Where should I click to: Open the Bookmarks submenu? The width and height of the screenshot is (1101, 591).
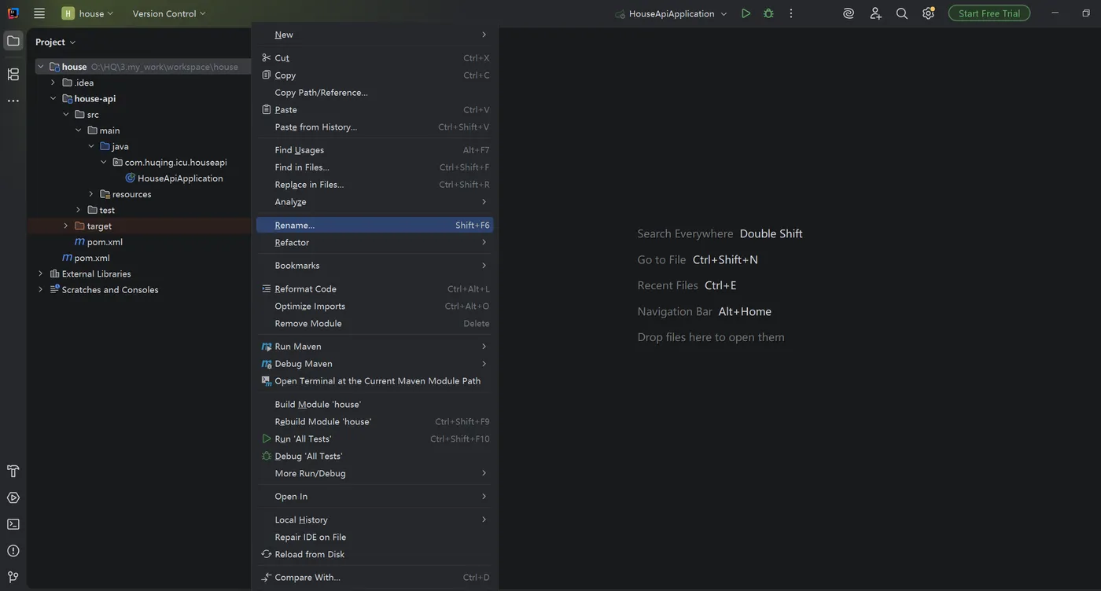(x=374, y=266)
